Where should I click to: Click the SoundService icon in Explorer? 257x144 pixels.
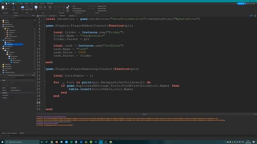[3, 68]
